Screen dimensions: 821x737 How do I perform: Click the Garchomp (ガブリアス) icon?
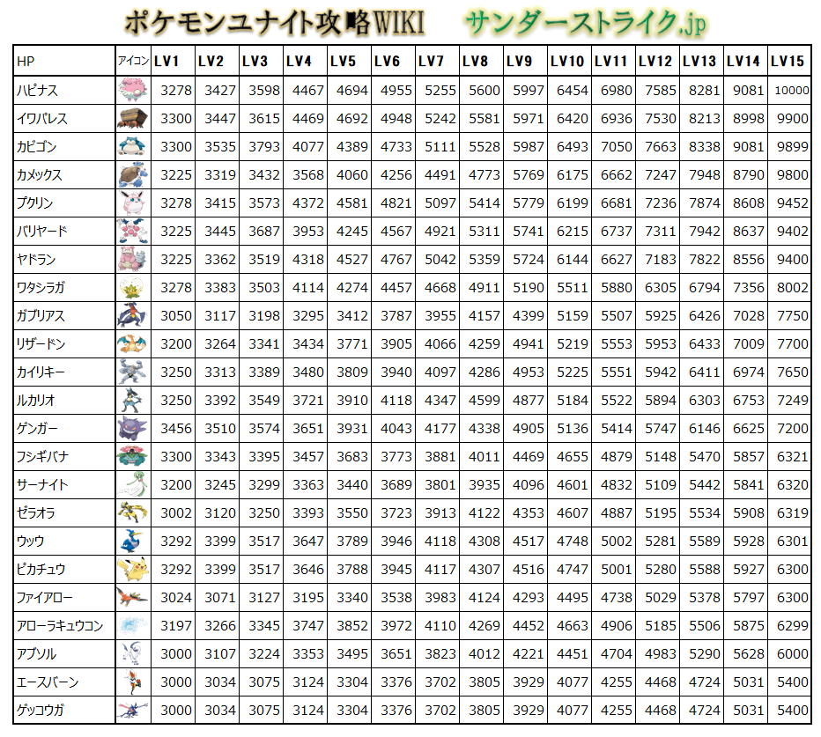coord(132,316)
